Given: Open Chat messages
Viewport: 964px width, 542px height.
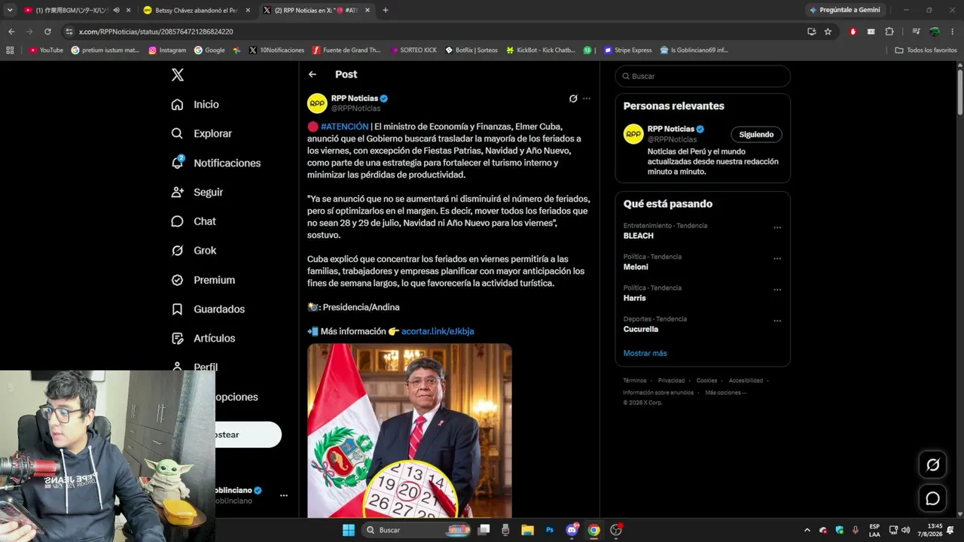Looking at the screenshot, I should 193,221.
